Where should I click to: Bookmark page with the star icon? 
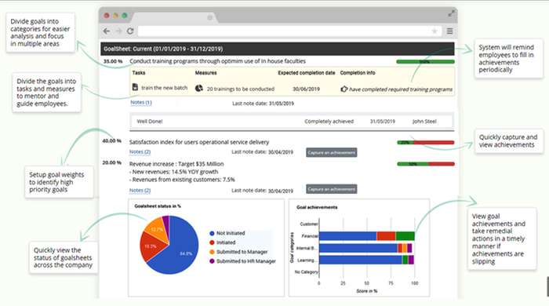pyautogui.click(x=434, y=31)
